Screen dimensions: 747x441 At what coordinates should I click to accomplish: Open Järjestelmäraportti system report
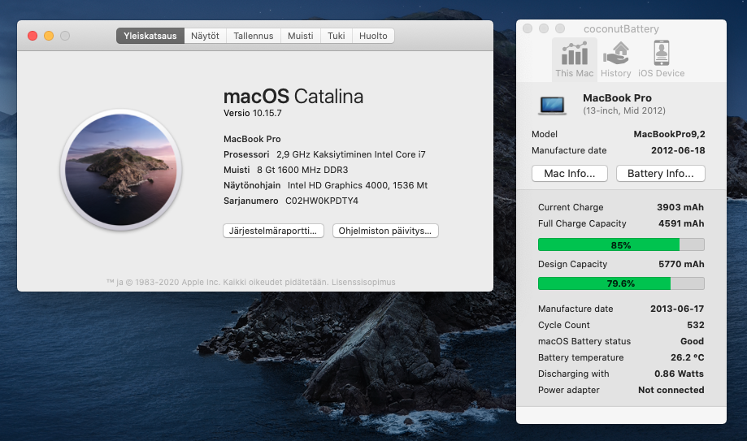[273, 231]
